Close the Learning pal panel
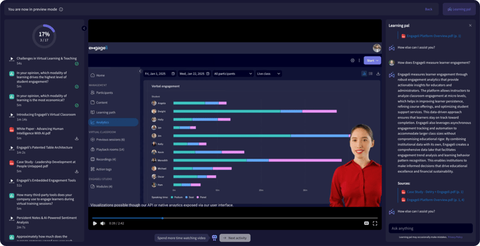This screenshot has width=480, height=246. tap(470, 25)
